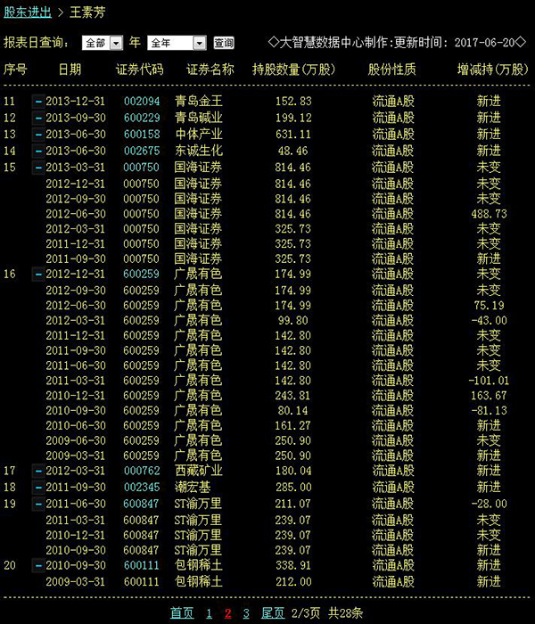This screenshot has width=535, height=624.
Task: Click the 证券代码 column header
Action: pyautogui.click(x=140, y=70)
